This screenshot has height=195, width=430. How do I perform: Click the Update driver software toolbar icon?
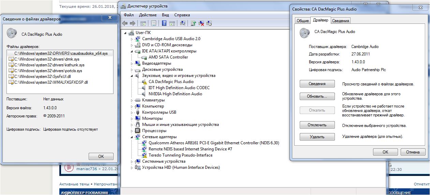[x=193, y=23]
